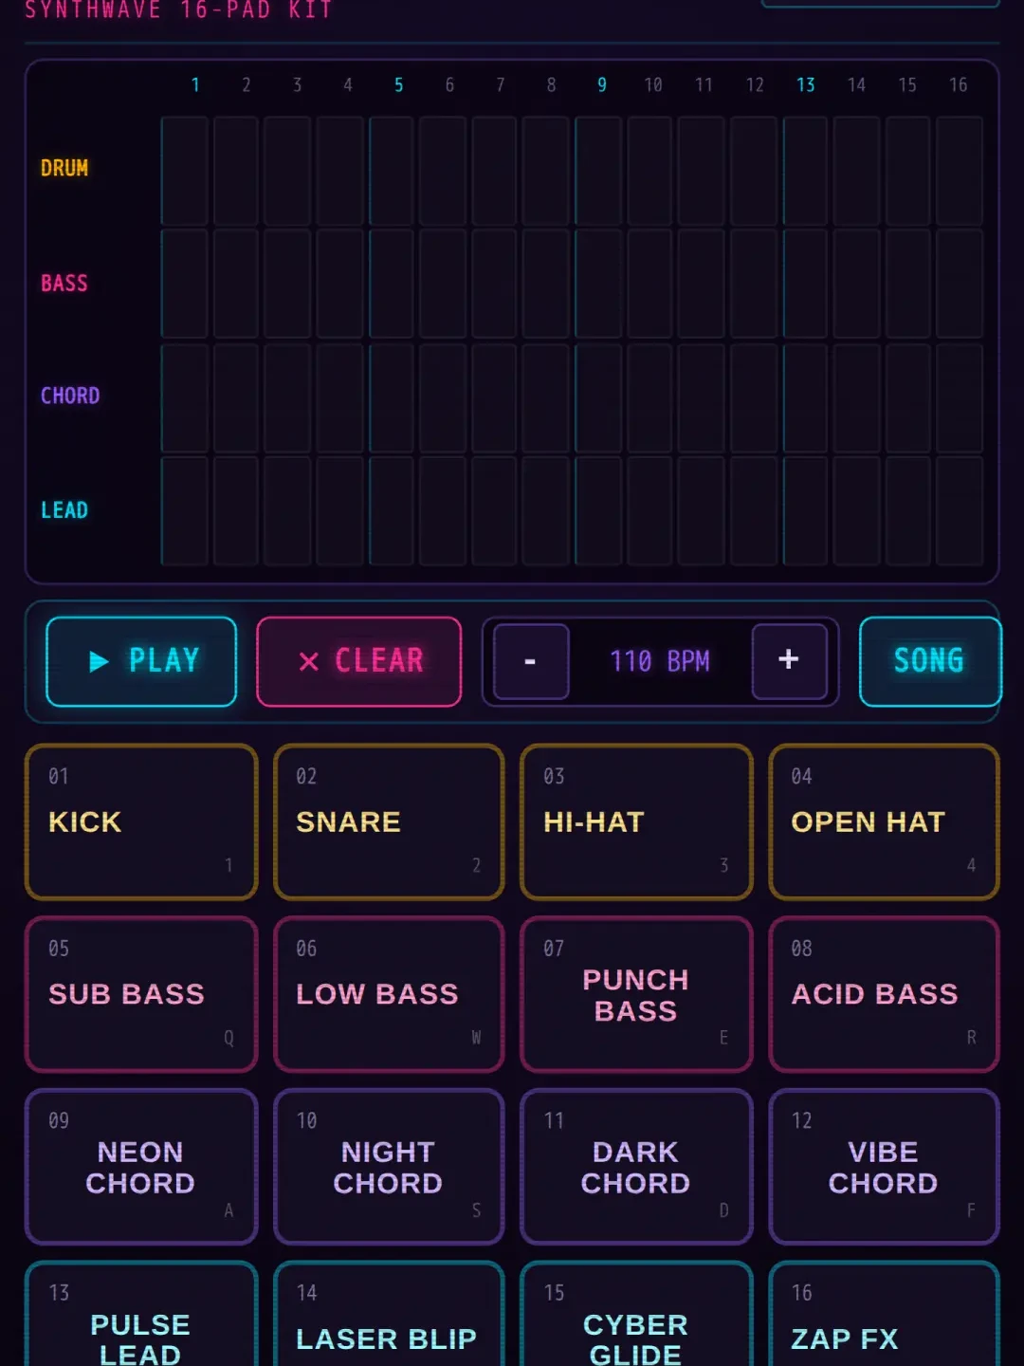Viewport: 1024px width, 1366px height.
Task: Tap the HI-HAT pad
Action: [636, 821]
